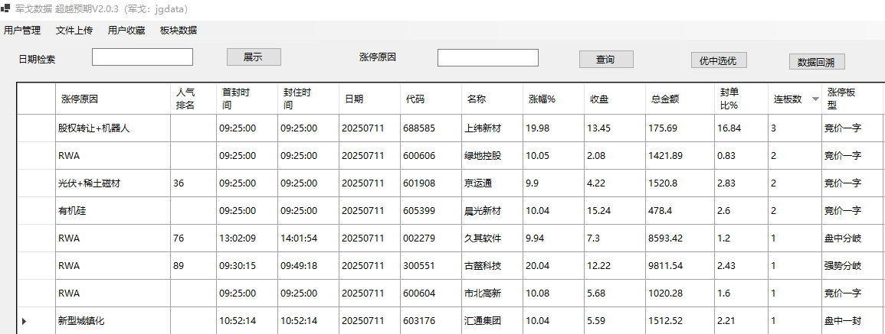Sort by the 封住时间 column header

point(308,99)
